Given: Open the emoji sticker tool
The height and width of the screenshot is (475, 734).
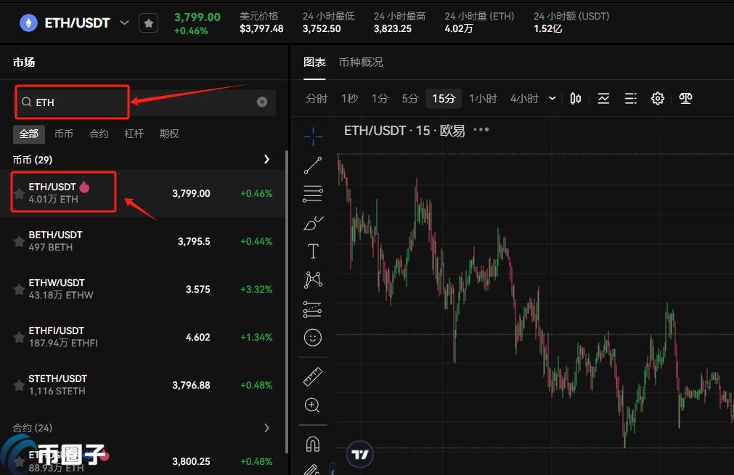Looking at the screenshot, I should pos(313,338).
